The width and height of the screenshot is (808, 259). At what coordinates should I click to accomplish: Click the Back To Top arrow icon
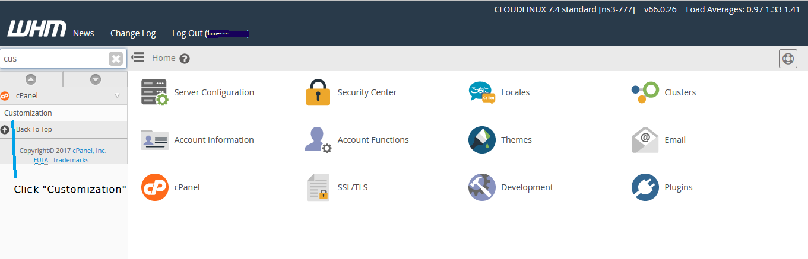click(5, 129)
